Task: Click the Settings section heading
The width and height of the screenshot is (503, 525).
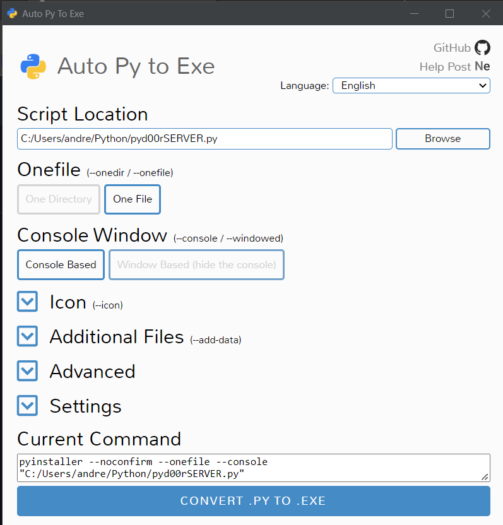Action: pyautogui.click(x=85, y=406)
